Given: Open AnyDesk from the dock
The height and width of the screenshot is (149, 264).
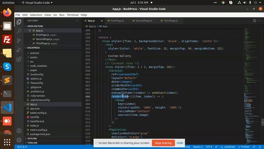Looking at the screenshot, I should coord(7,121).
